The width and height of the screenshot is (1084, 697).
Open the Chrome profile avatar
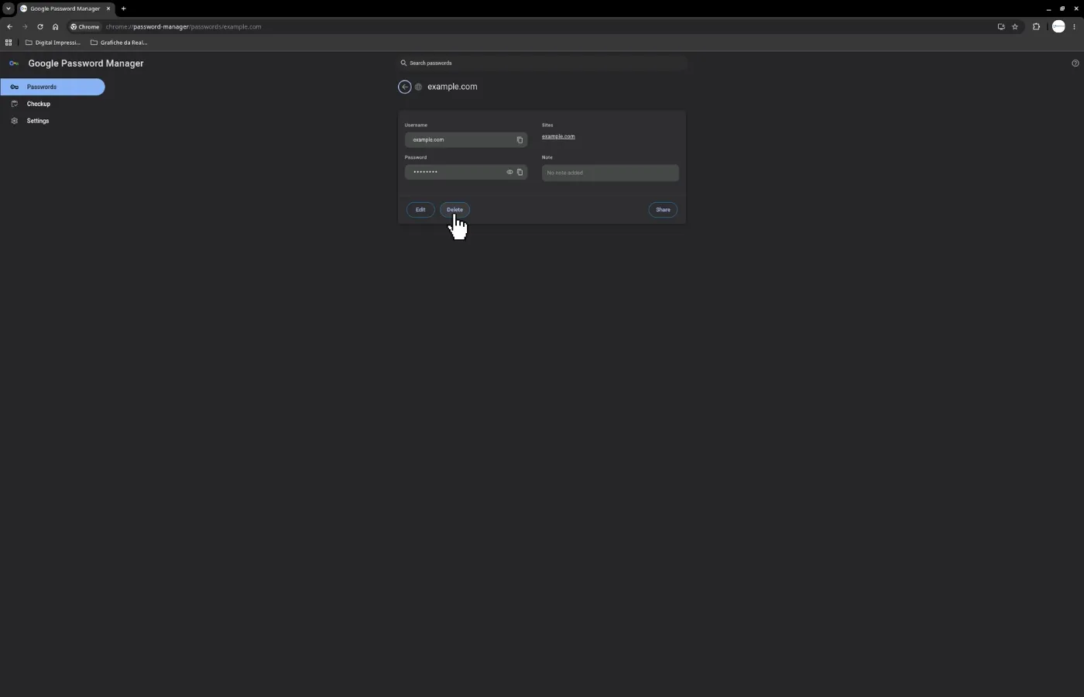click(1058, 26)
